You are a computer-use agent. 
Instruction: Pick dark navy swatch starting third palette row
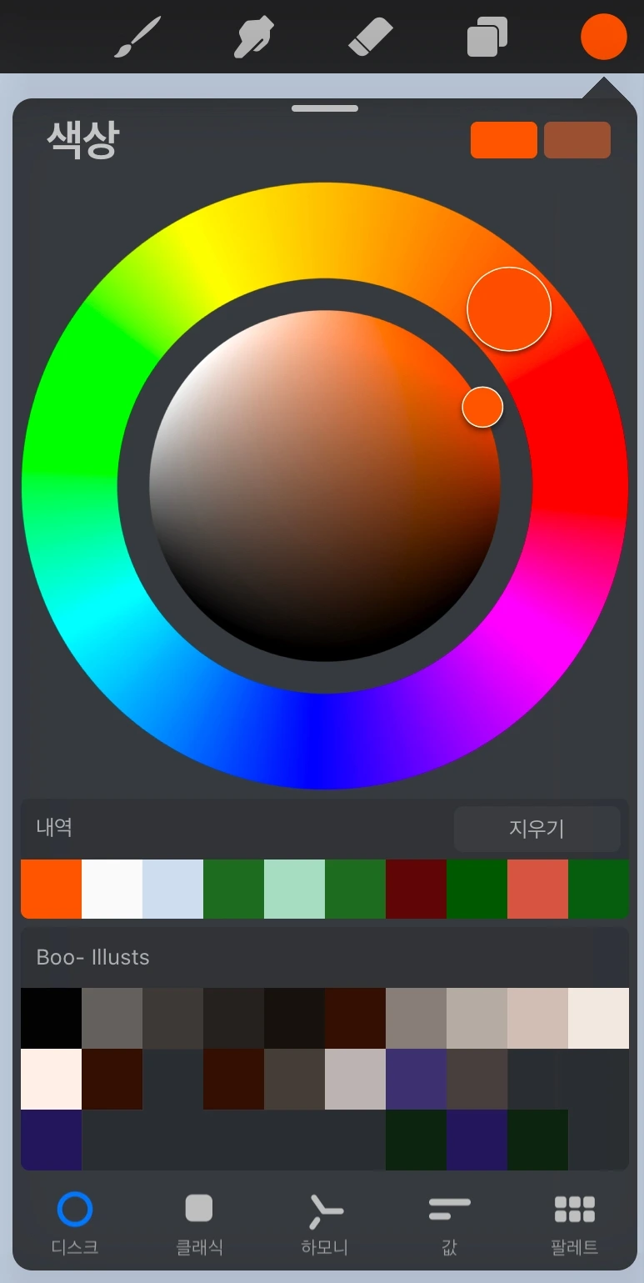[x=51, y=1140]
